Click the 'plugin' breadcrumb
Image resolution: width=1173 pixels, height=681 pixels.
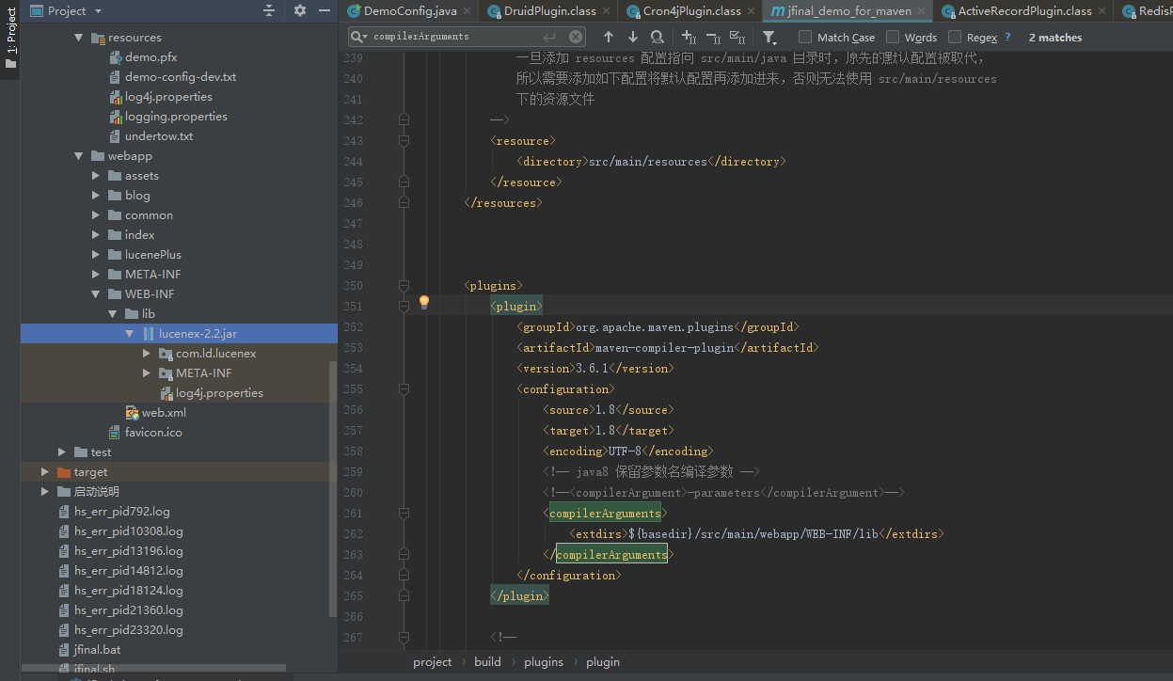(x=603, y=662)
